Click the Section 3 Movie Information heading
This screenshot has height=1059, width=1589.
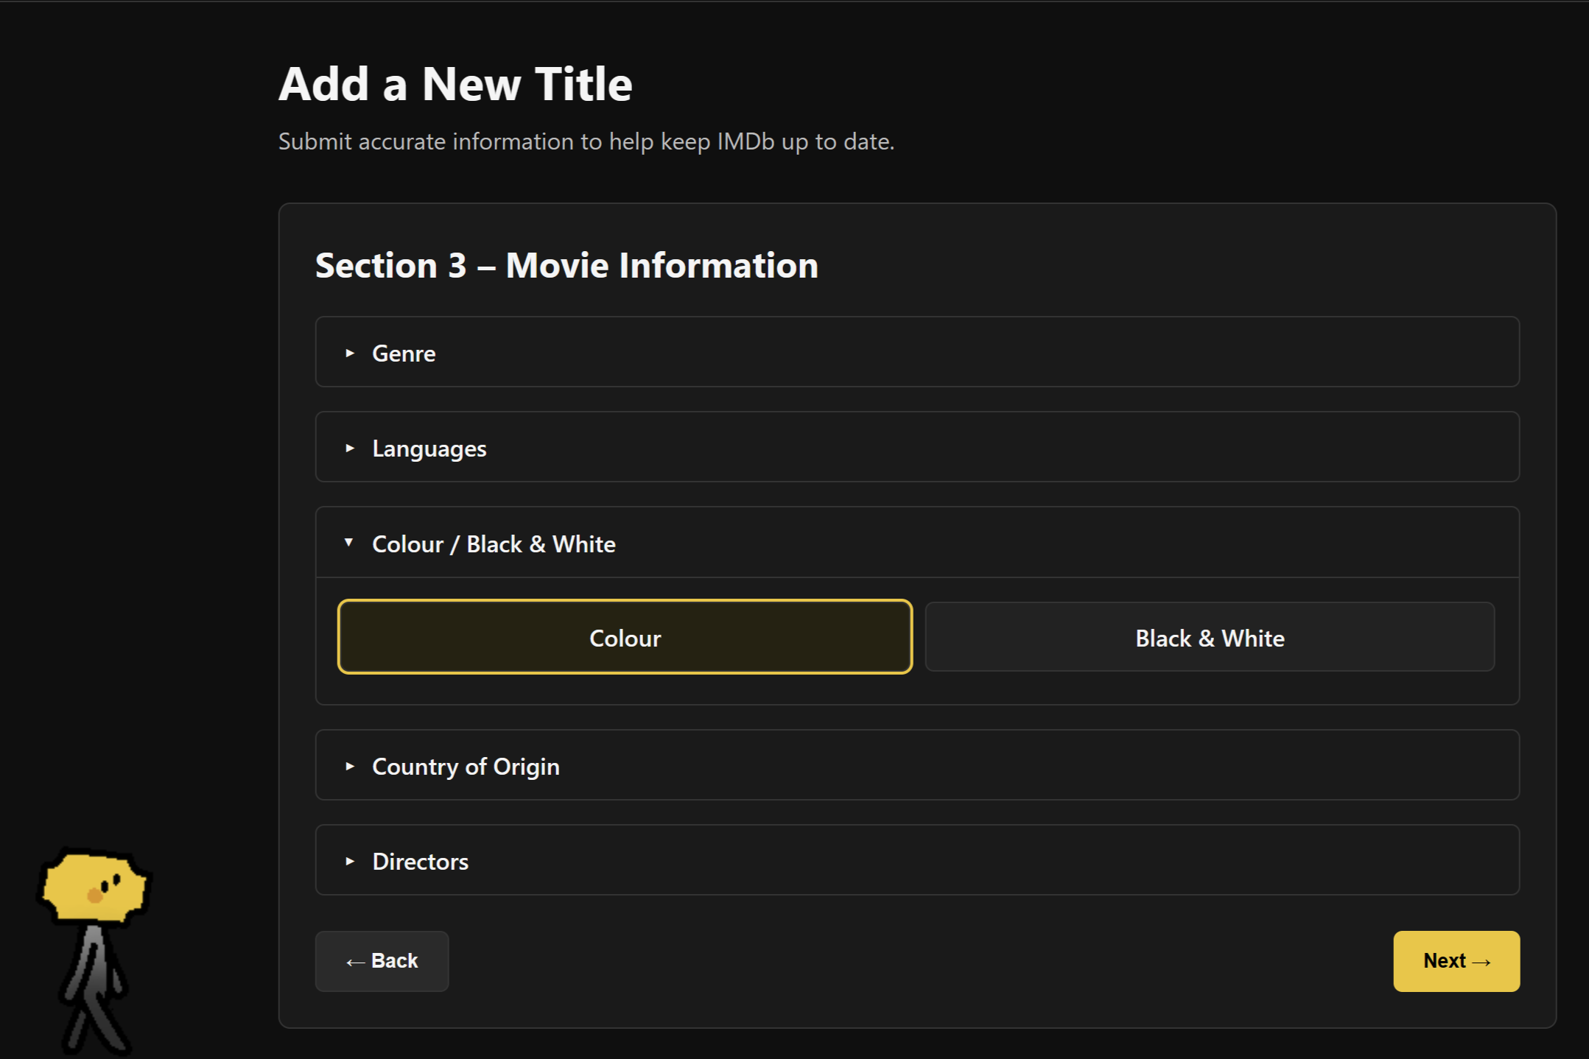pyautogui.click(x=567, y=265)
